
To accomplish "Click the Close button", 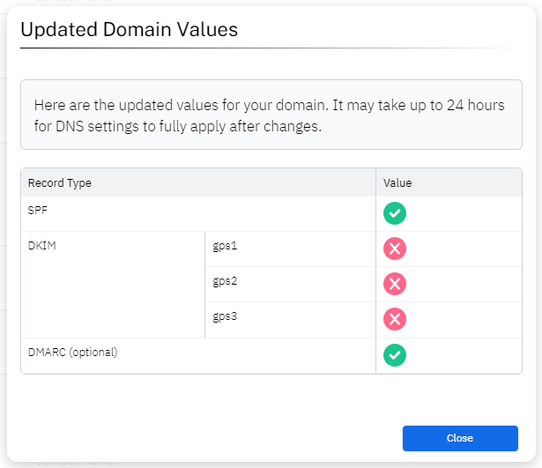I will click(x=460, y=438).
